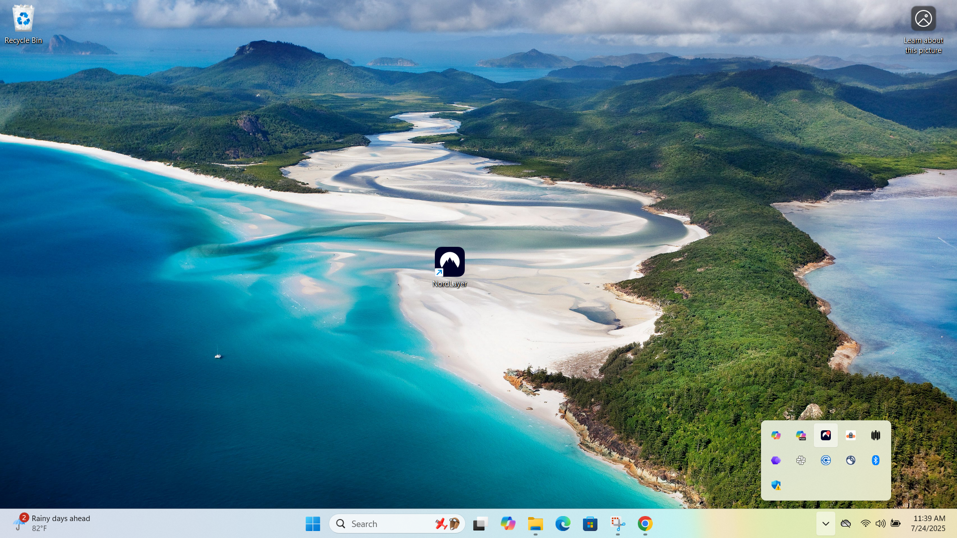Viewport: 957px width, 538px height.
Task: Open Copilot M365 from the tray overflow
Action: pos(801,435)
